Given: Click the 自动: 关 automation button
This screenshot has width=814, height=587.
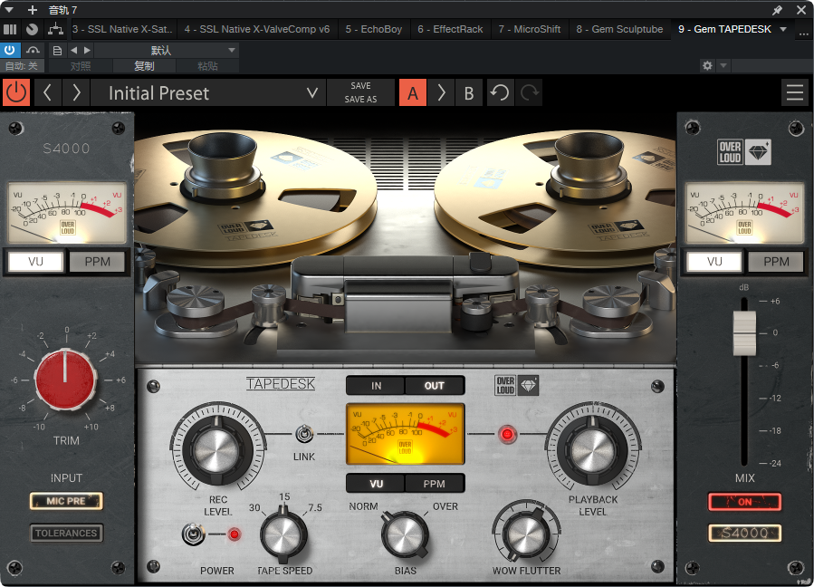Looking at the screenshot, I should click(22, 66).
